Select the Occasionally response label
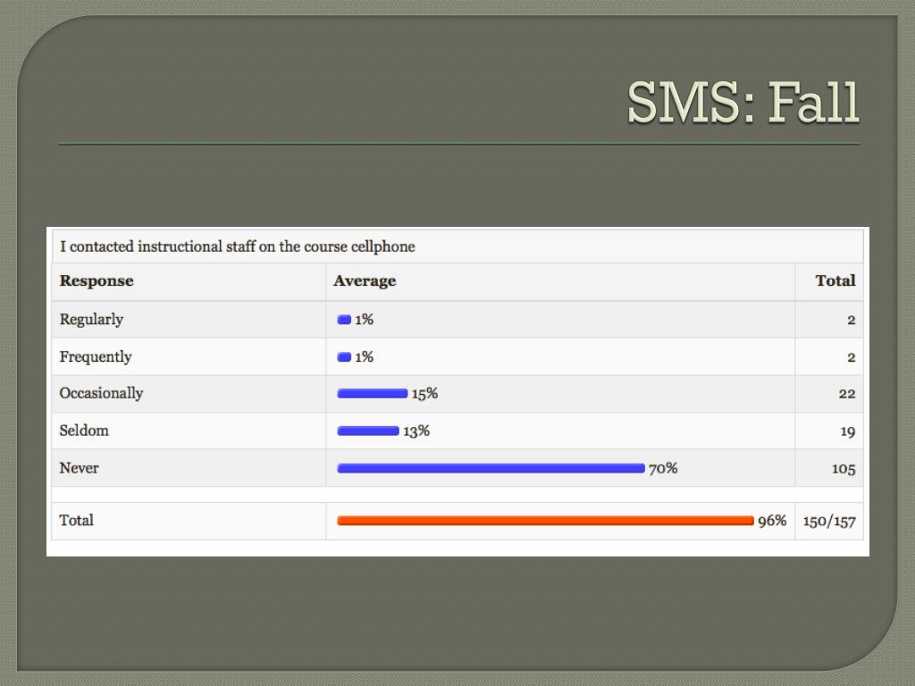The width and height of the screenshot is (915, 686). (102, 394)
